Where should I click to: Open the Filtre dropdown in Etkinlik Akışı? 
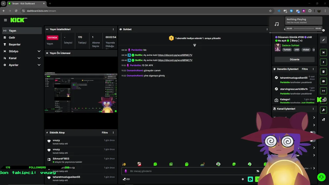pyautogui.click(x=105, y=133)
